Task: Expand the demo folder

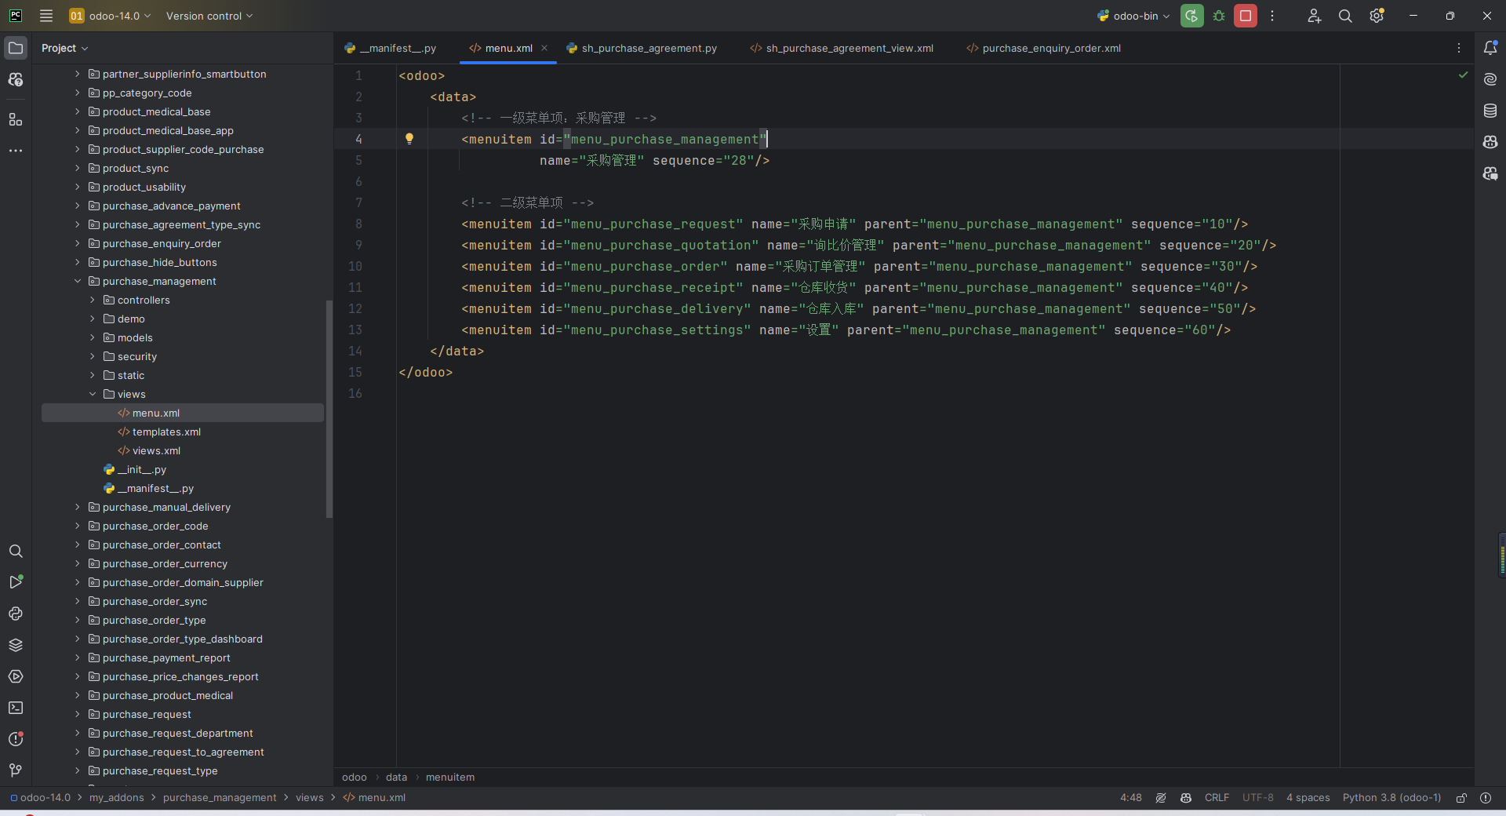Action: (x=93, y=319)
